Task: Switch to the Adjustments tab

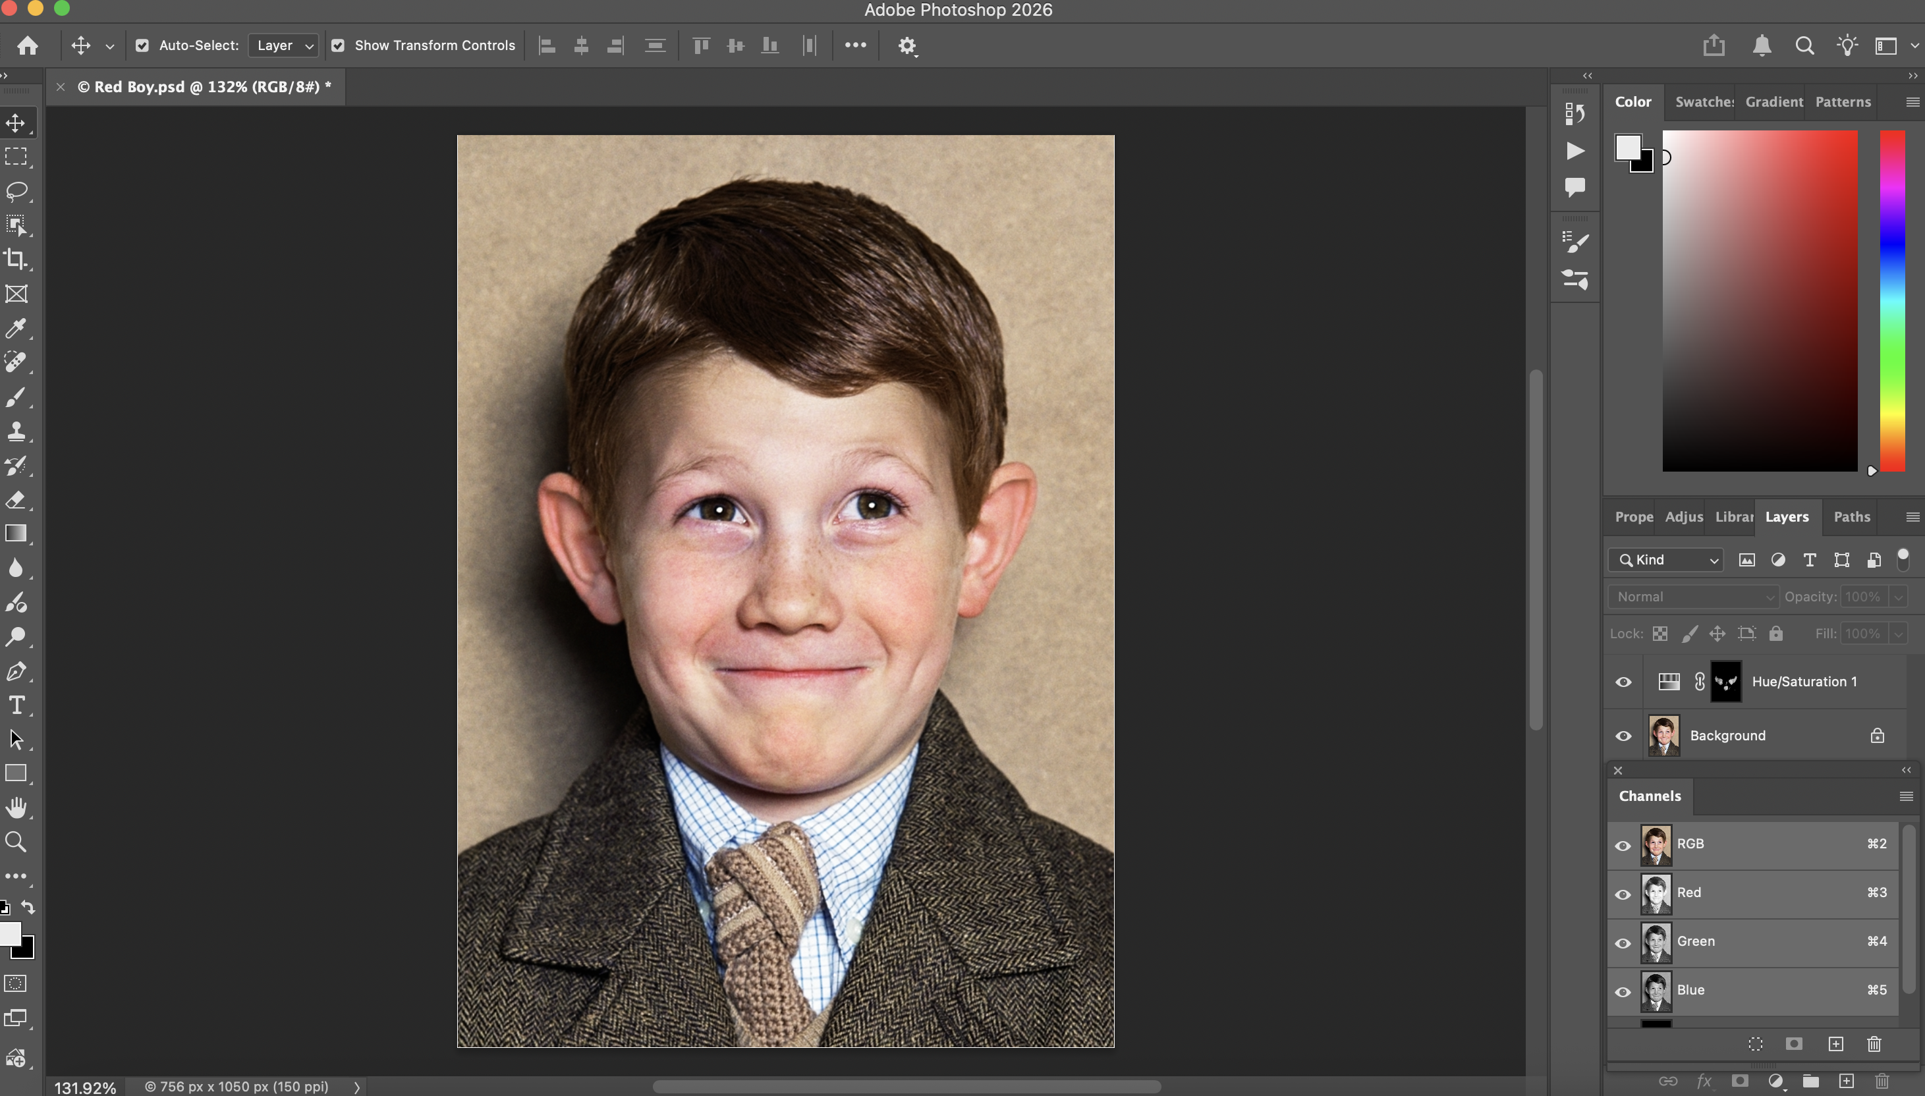Action: coord(1683,517)
